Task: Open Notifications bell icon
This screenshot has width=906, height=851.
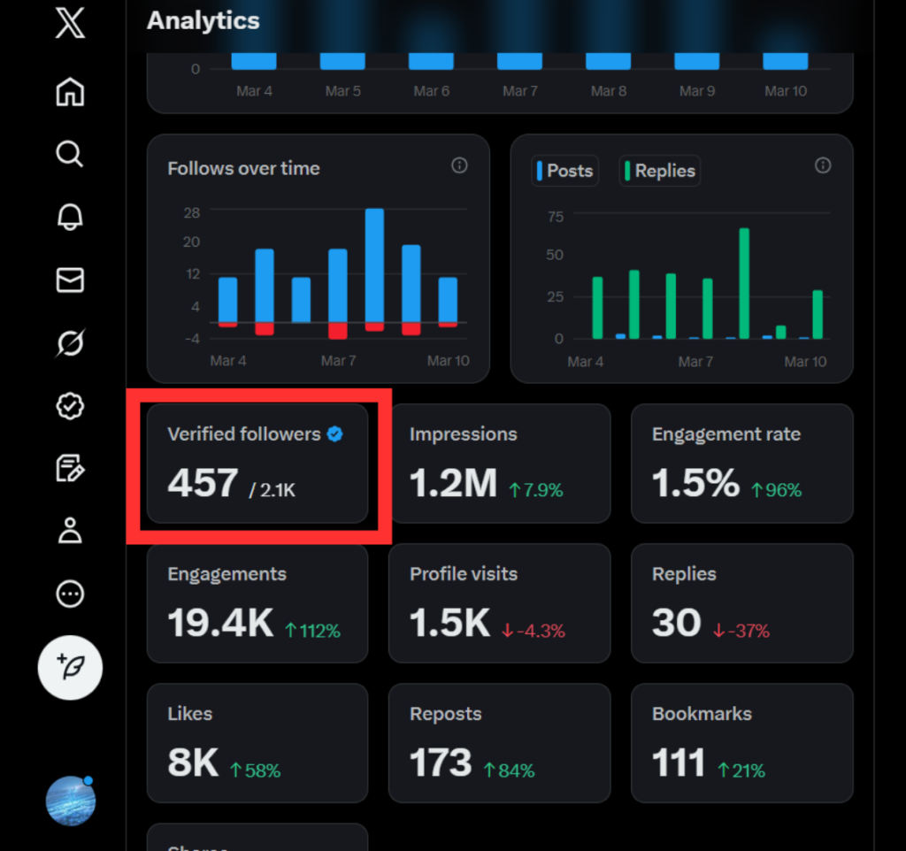Action: (70, 217)
